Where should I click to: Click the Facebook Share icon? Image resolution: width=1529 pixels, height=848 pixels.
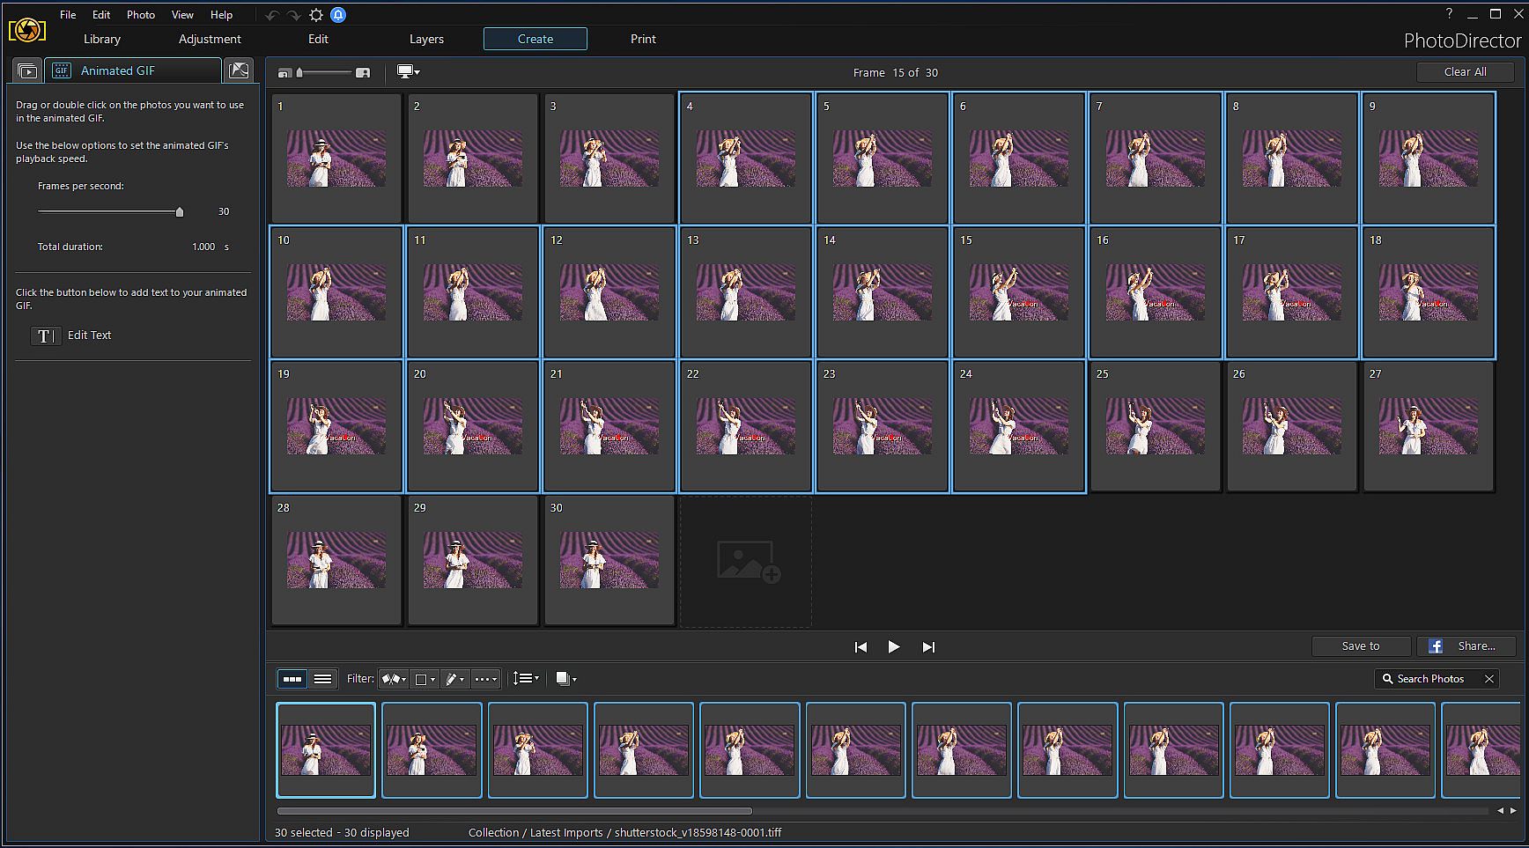[1436, 646]
